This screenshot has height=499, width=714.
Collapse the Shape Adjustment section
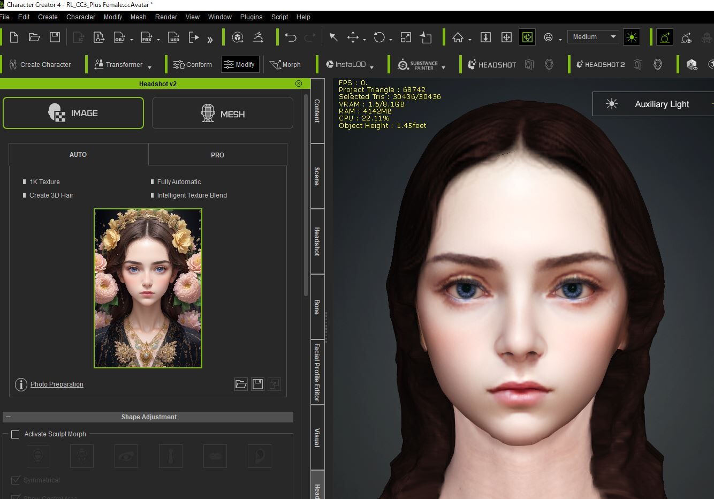pos(8,417)
